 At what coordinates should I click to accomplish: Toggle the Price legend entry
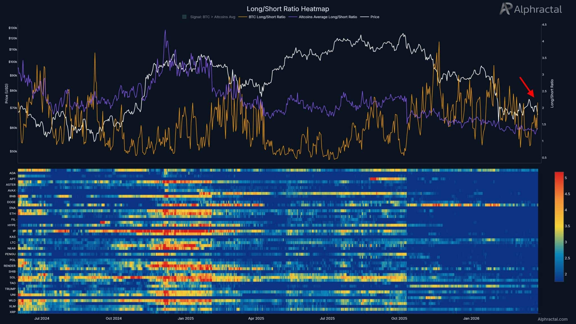[x=375, y=17]
